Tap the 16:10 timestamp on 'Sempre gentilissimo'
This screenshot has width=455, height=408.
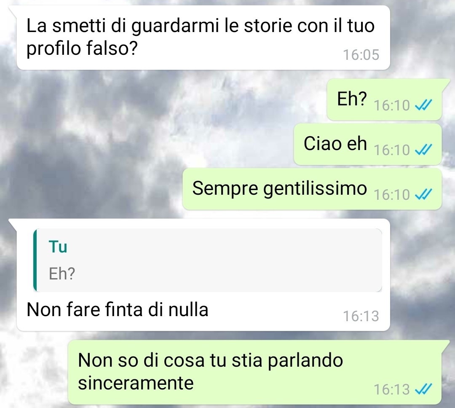[392, 195]
